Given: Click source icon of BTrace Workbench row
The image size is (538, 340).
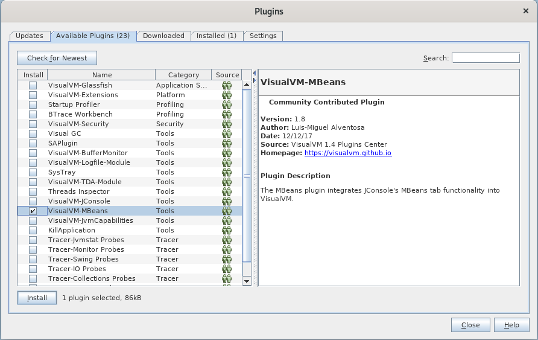Looking at the screenshot, I should pos(227,114).
